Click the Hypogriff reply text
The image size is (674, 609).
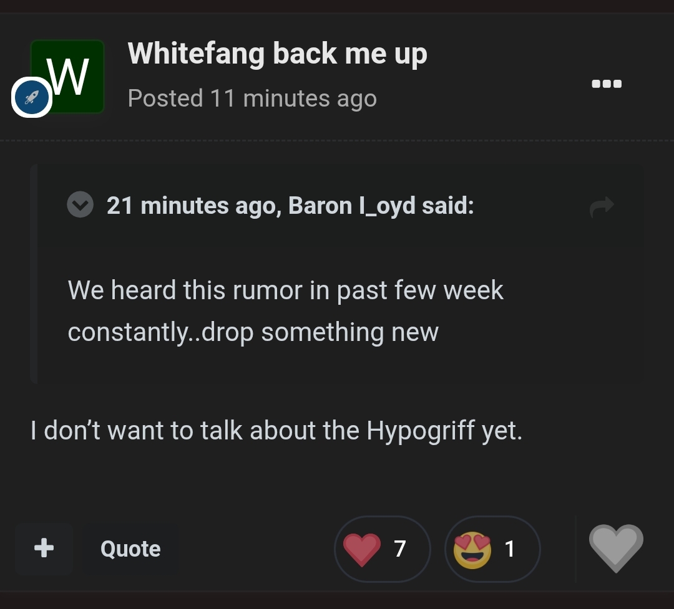coord(276,430)
